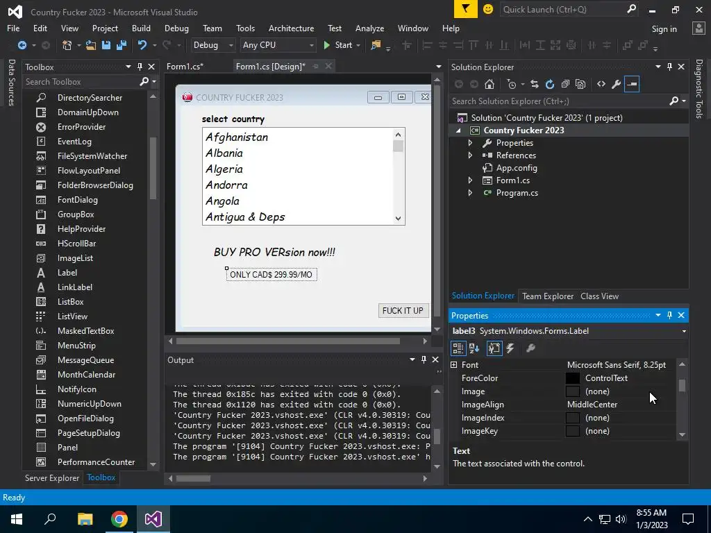Click the Navigate Backward toolbar arrow
The width and height of the screenshot is (711, 533).
coord(22,45)
